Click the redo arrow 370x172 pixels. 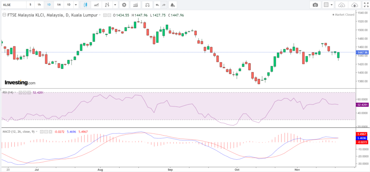164,5
